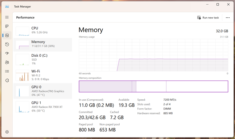Maximize the Task Manager window
235x139 pixels.
218,4
